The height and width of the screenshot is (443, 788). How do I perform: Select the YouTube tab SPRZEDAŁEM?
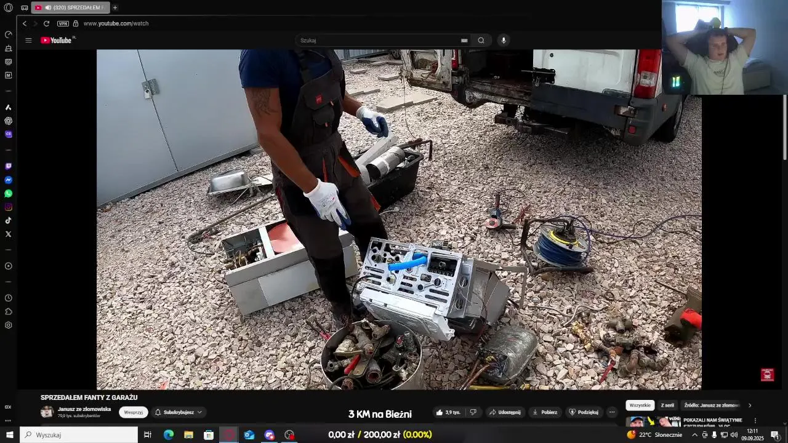point(70,7)
